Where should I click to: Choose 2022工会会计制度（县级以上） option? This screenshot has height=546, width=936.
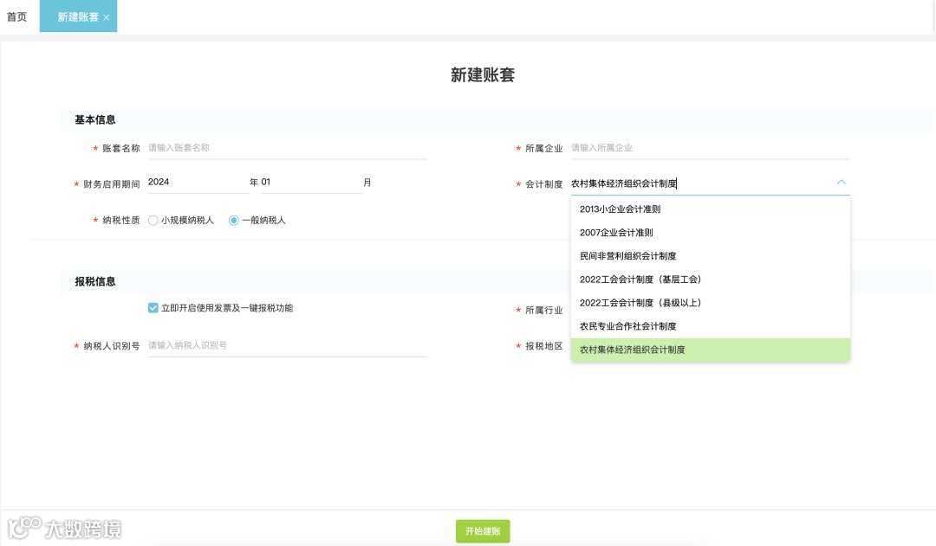click(711, 303)
